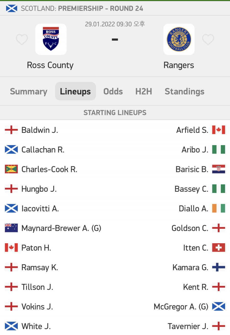The width and height of the screenshot is (230, 335).
Task: Open player Tavernier J. profile
Action: [188, 326]
